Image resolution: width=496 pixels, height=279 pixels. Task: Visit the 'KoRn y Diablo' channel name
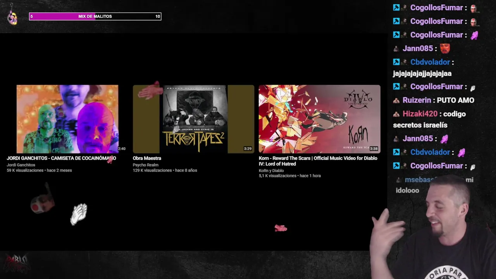pyautogui.click(x=271, y=170)
